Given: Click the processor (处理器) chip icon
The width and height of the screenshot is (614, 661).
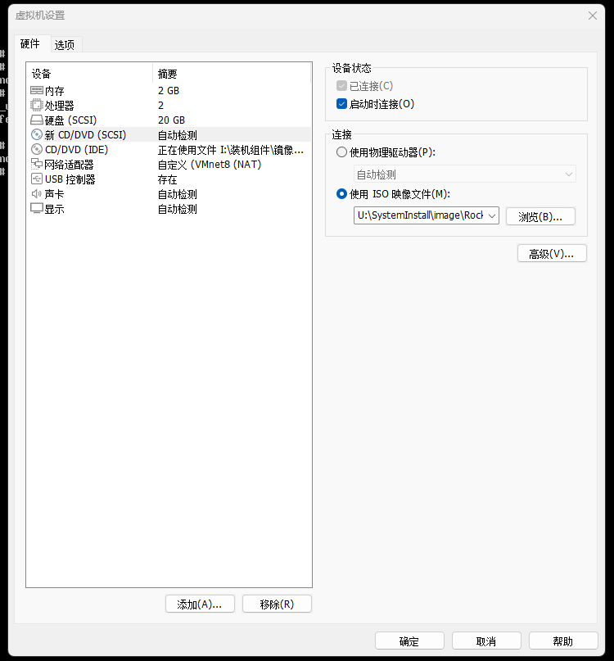Looking at the screenshot, I should point(37,105).
